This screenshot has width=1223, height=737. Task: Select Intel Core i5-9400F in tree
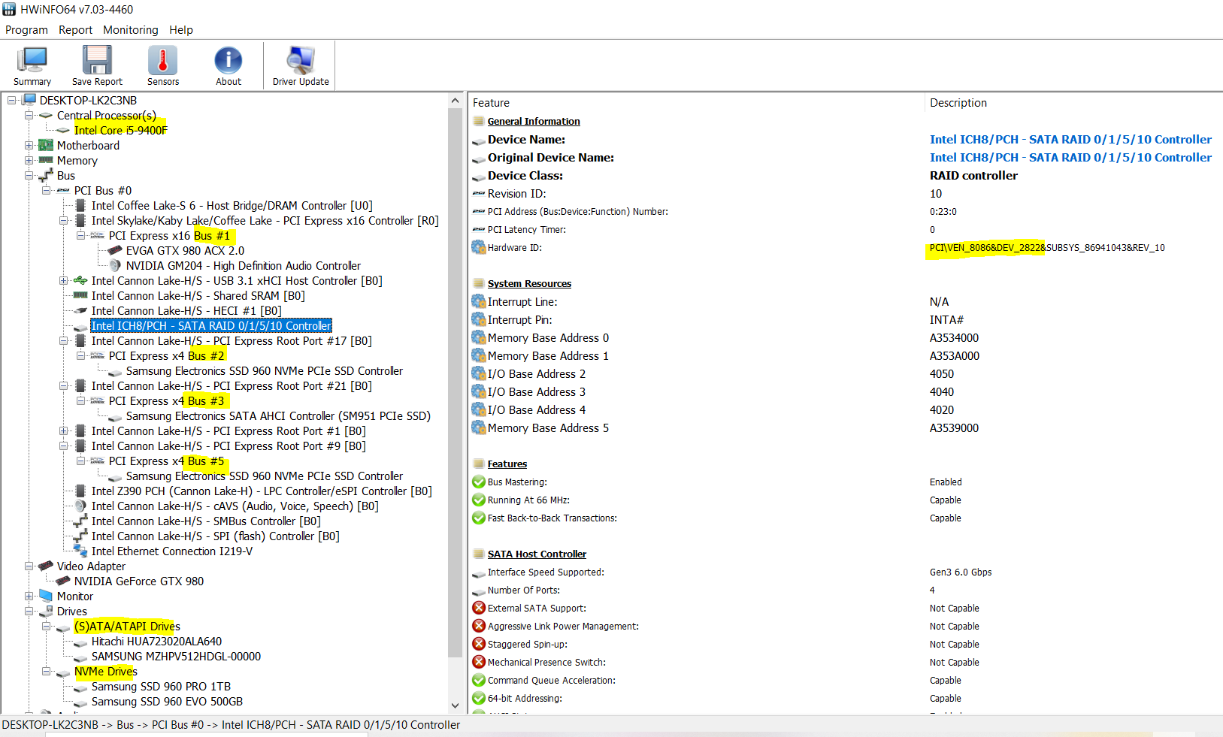pos(120,130)
